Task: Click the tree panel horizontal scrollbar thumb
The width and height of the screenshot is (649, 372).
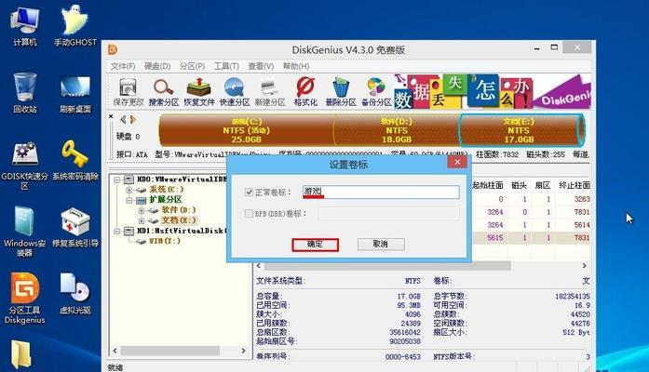Action: [x=169, y=351]
